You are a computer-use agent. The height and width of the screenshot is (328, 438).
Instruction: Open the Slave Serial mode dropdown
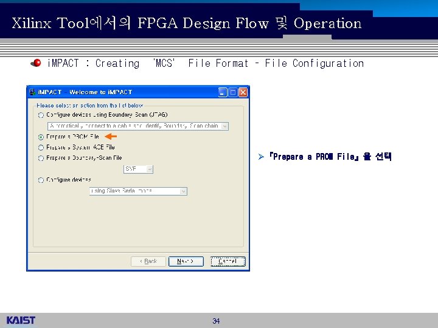click(x=138, y=191)
